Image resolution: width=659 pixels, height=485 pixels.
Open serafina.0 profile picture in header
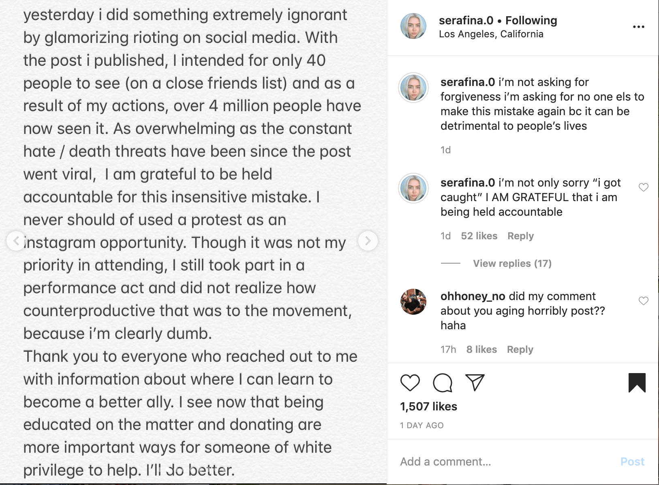point(413,26)
